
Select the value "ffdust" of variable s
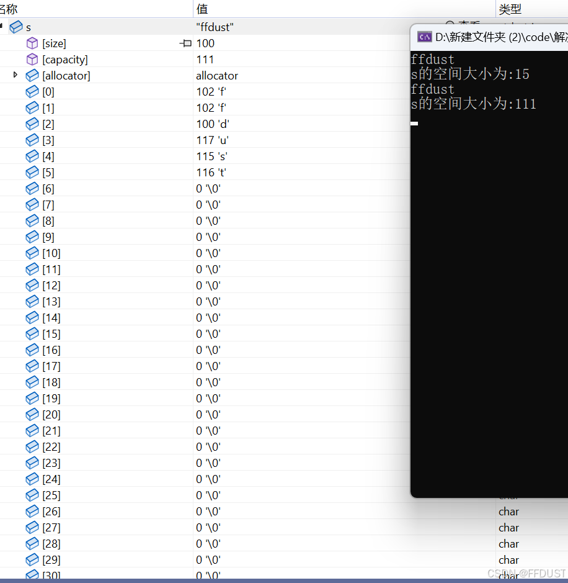[215, 27]
